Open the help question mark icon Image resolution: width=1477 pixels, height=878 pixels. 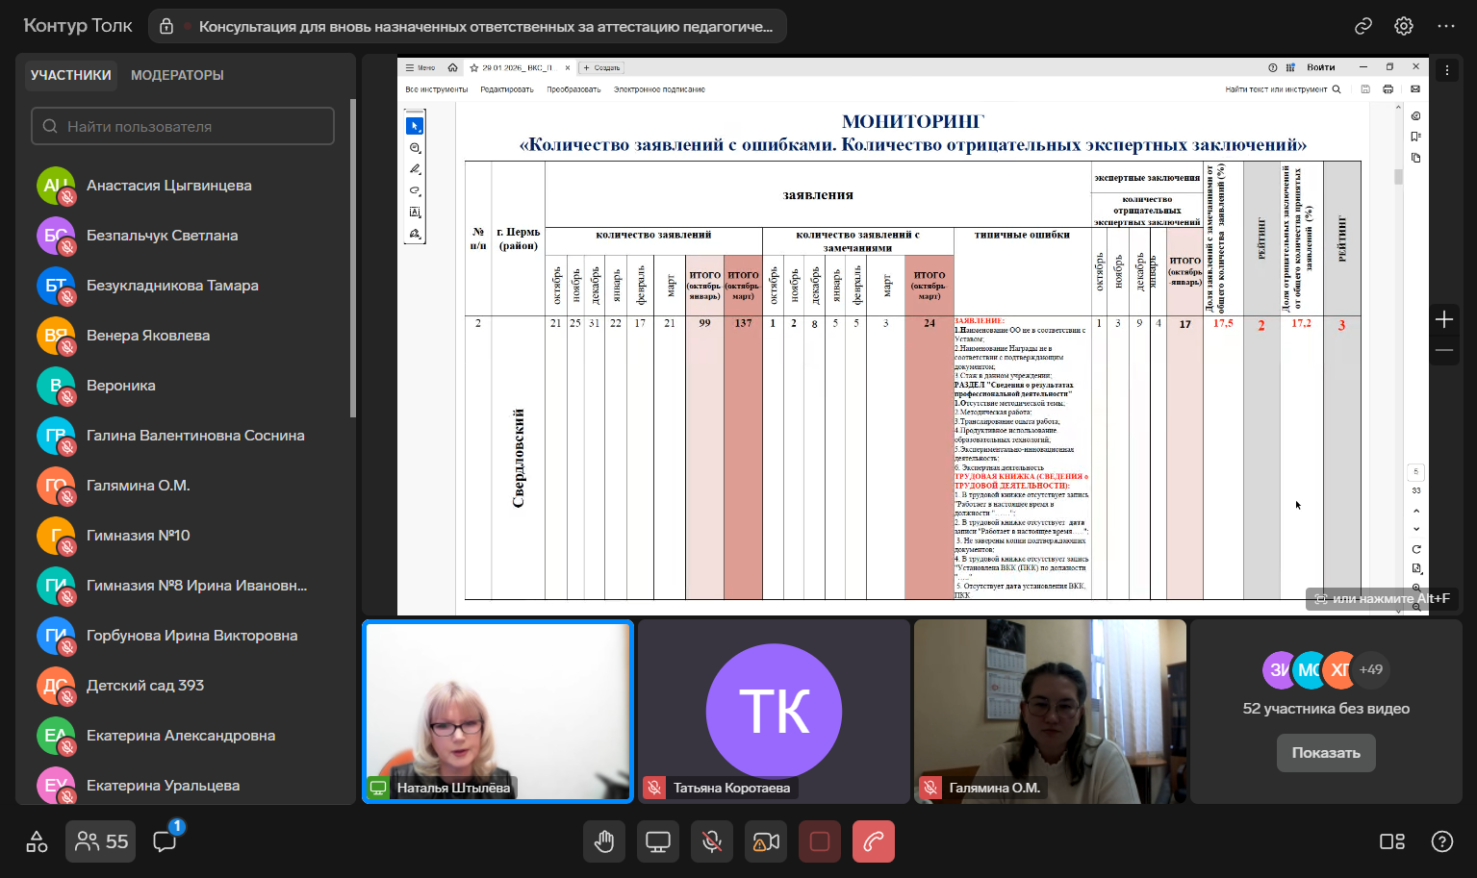click(x=1441, y=841)
